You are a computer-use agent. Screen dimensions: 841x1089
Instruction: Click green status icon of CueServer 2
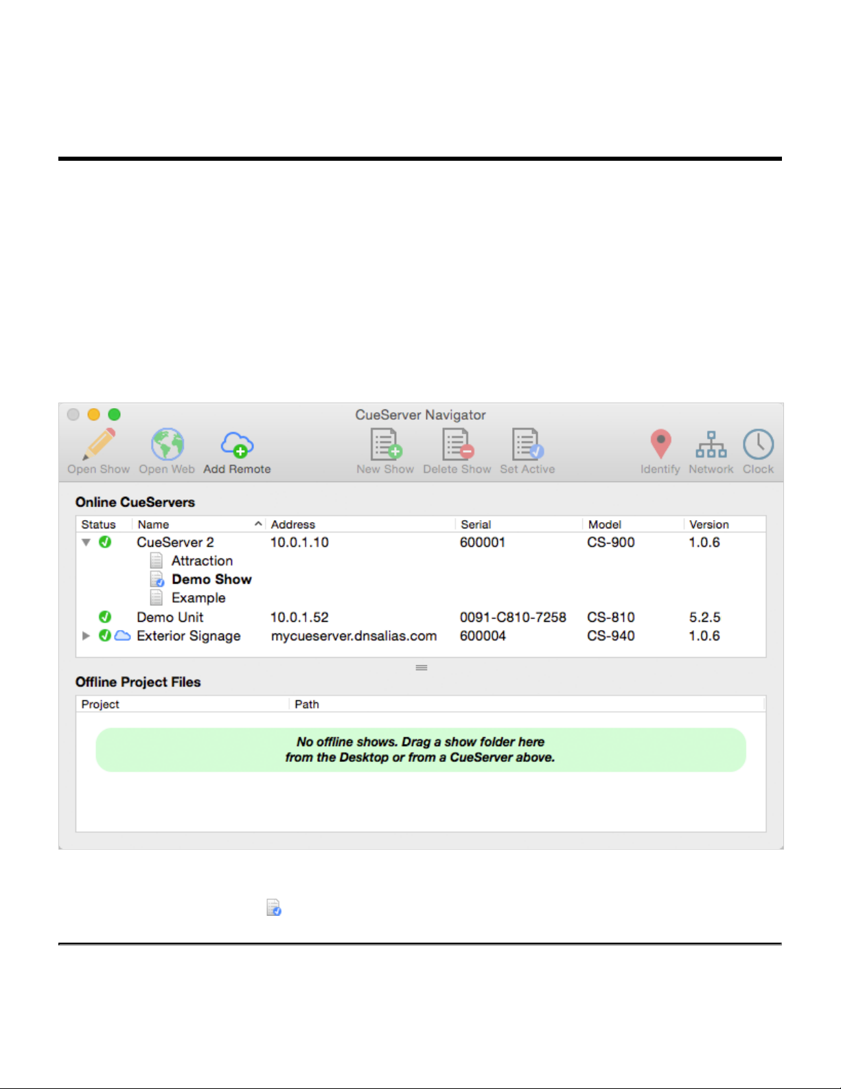coord(105,542)
